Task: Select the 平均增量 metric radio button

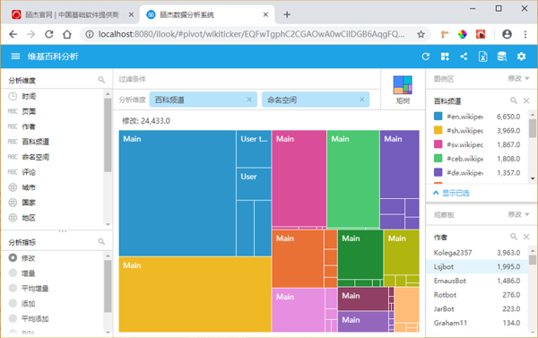Action: pyautogui.click(x=13, y=289)
